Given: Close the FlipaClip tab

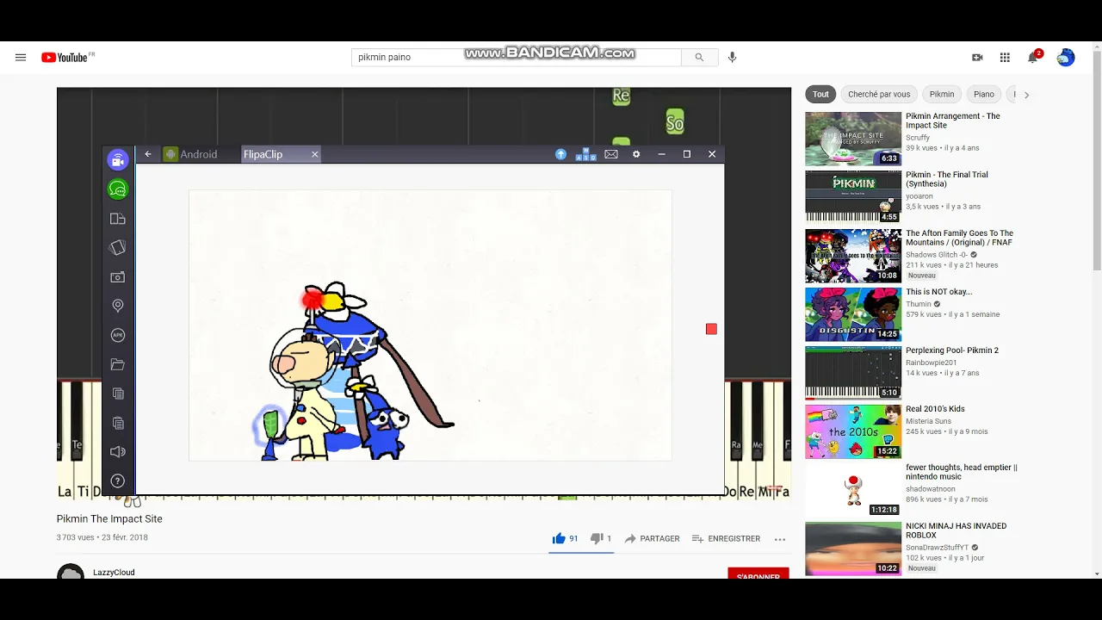Looking at the screenshot, I should (x=315, y=154).
